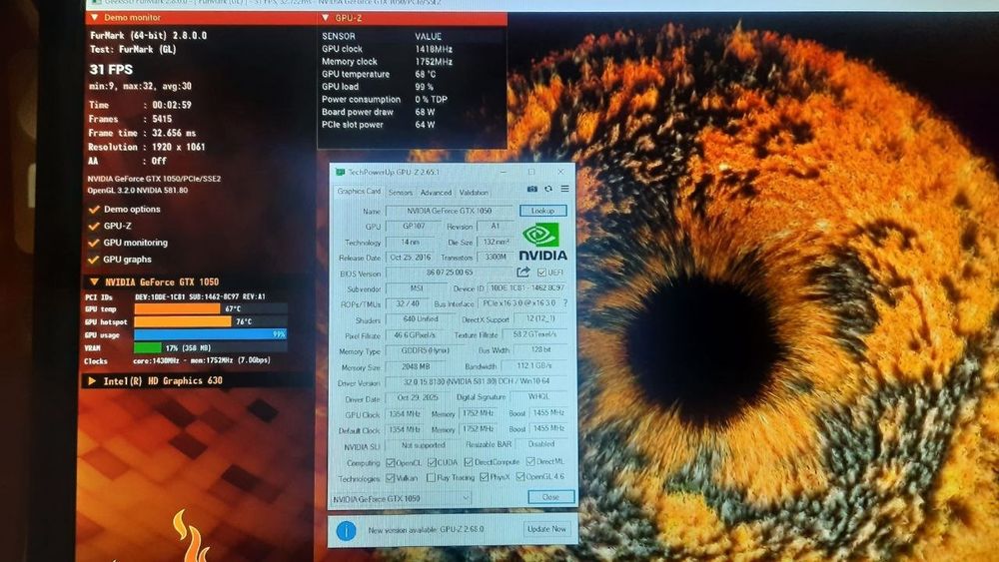Click the GPU field showing GP107

click(x=414, y=226)
